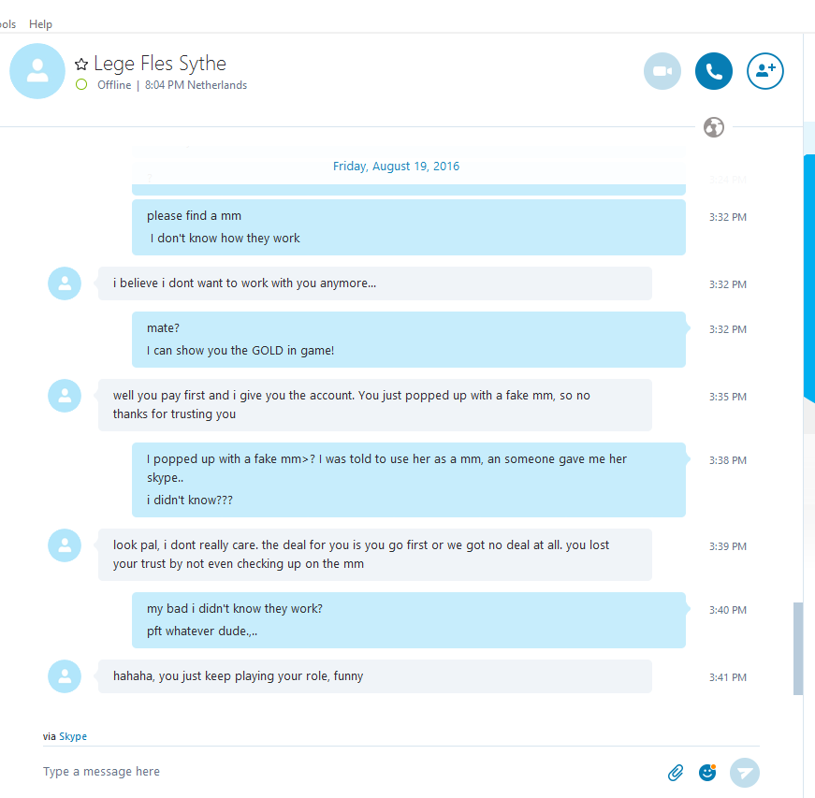Click the chat vertical scrollbar thumb

tap(798, 647)
